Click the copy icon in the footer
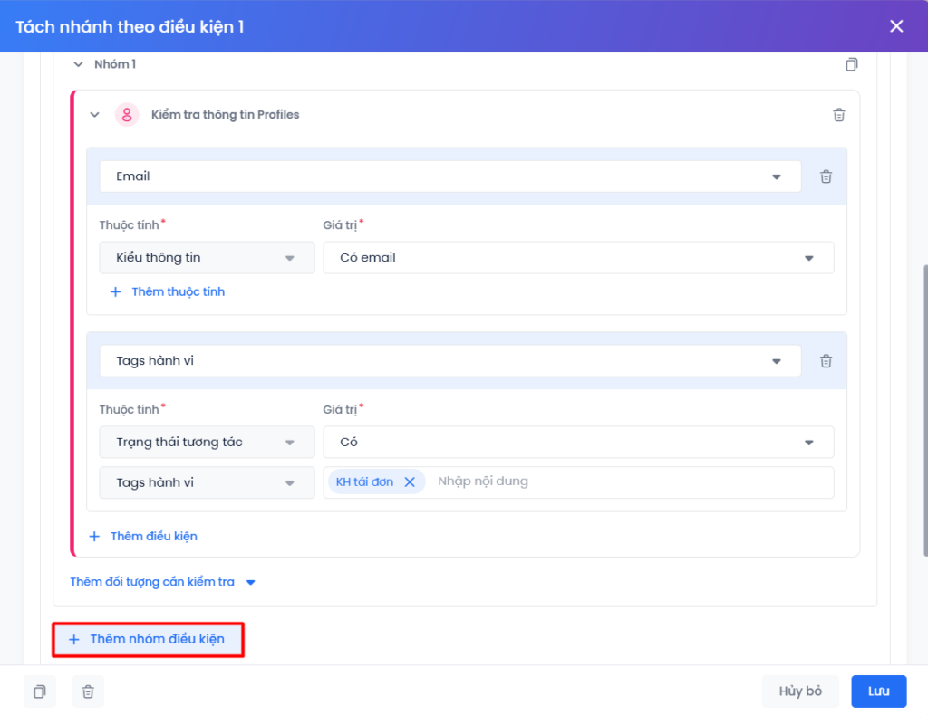The image size is (928, 715). [x=40, y=691]
